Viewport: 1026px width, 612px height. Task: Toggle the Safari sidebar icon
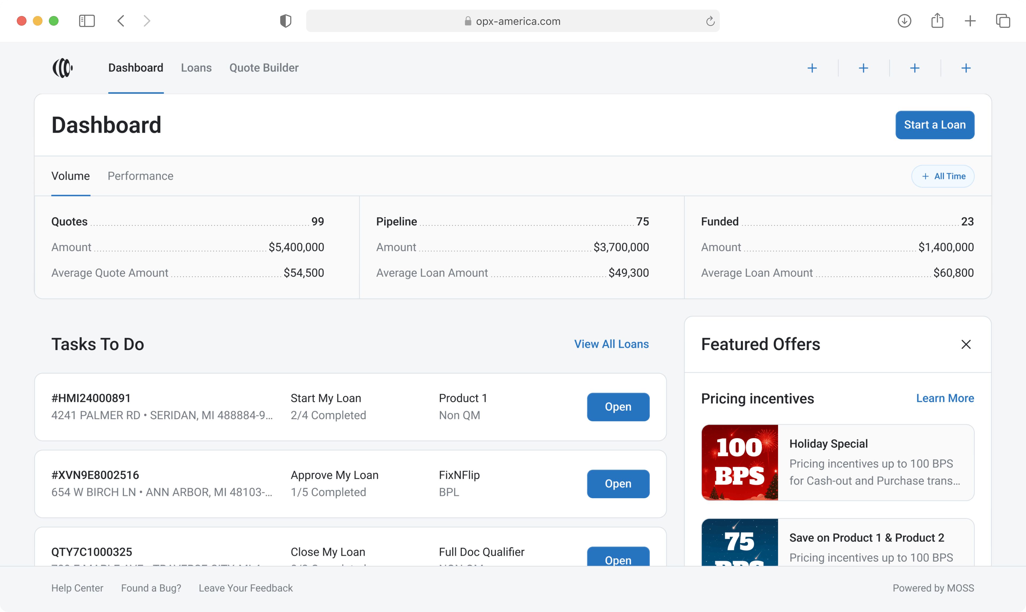[x=87, y=21]
